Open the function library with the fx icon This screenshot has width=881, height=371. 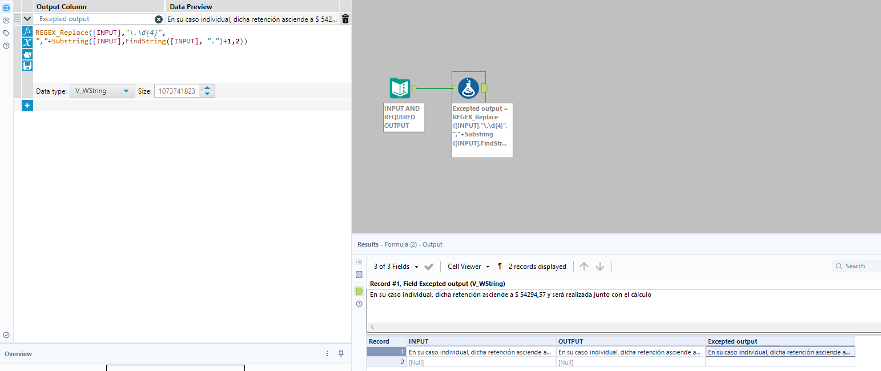tap(27, 32)
